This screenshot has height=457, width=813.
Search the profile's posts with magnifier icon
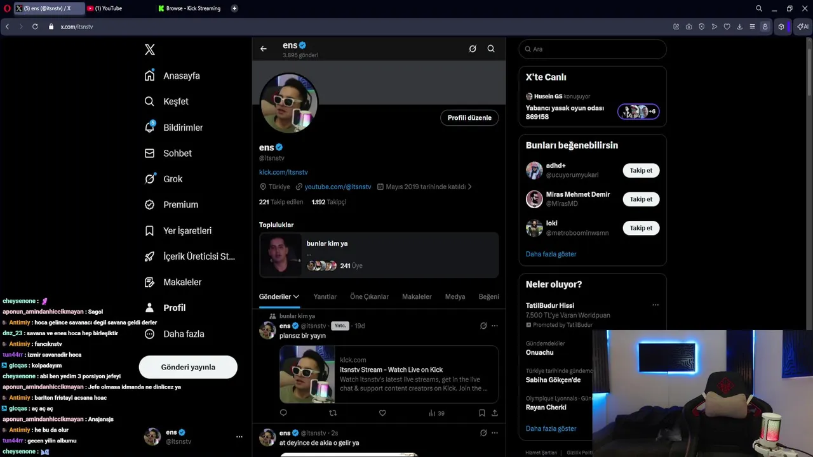pos(491,49)
